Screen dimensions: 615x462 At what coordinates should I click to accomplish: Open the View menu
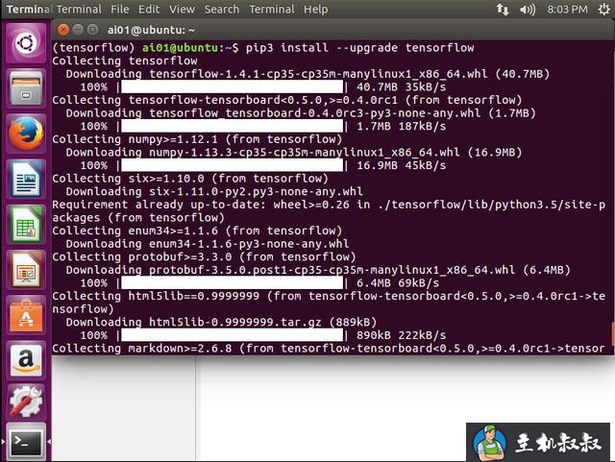coord(182,10)
